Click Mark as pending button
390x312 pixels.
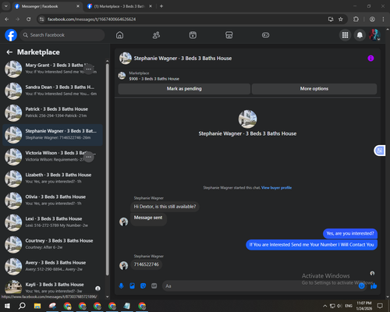(x=184, y=89)
